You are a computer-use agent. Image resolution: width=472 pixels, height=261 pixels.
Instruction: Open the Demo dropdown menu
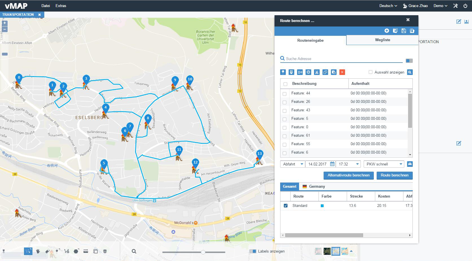[440, 6]
